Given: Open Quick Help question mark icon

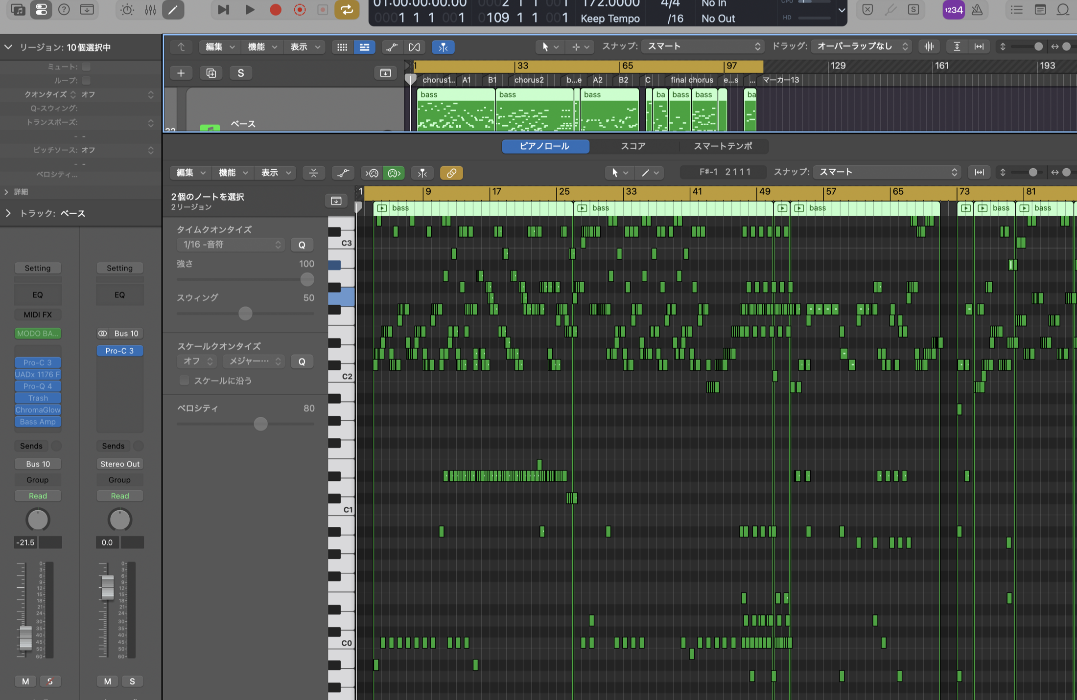Looking at the screenshot, I should point(64,9).
